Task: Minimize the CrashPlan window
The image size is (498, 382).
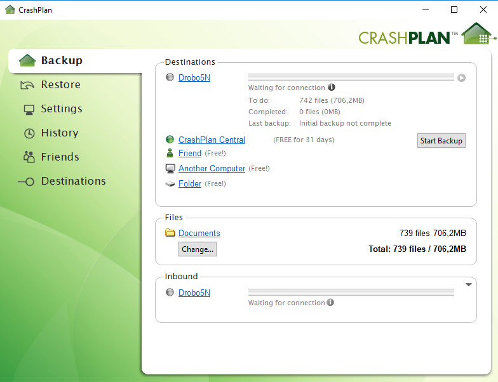Action: click(426, 10)
